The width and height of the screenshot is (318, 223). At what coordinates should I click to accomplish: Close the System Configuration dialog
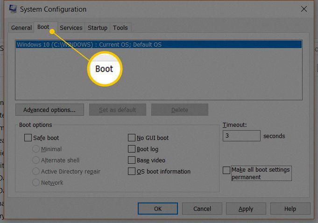pyautogui.click(x=304, y=9)
